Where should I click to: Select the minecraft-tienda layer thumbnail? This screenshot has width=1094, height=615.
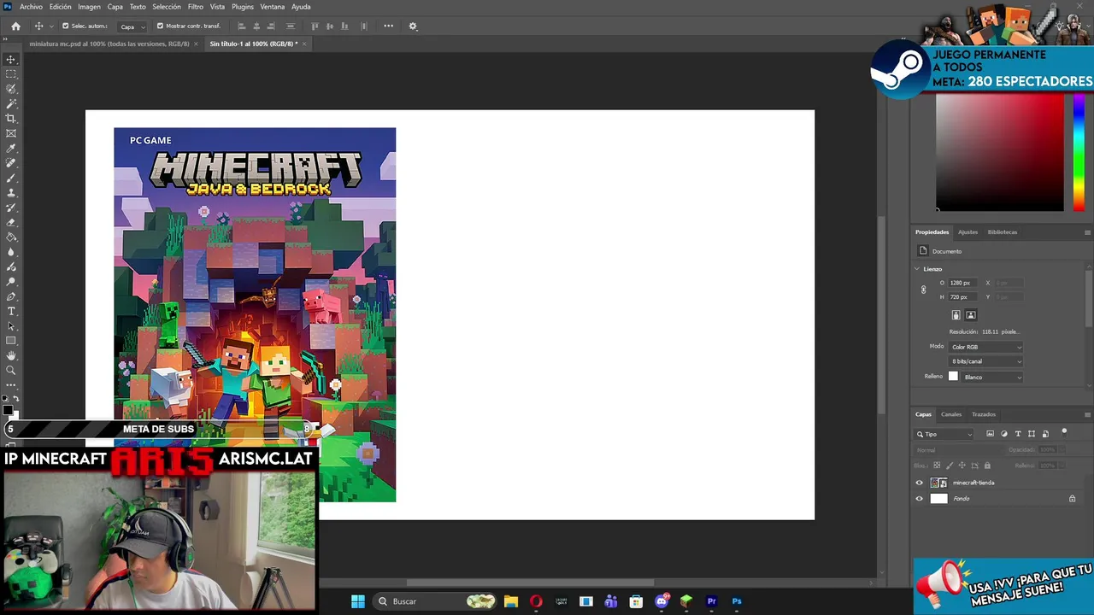point(938,483)
